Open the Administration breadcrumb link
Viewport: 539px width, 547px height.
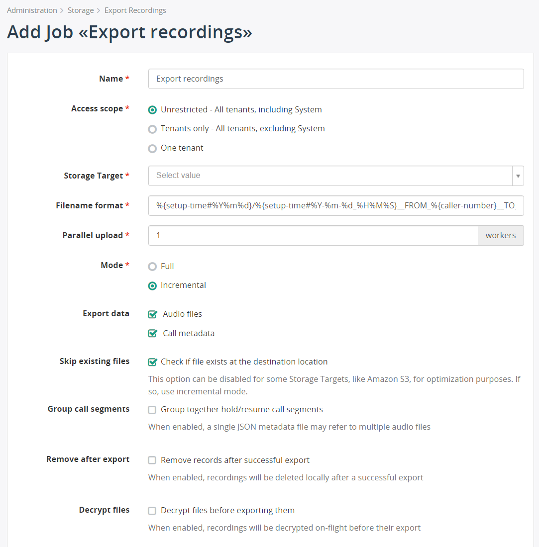tap(32, 10)
